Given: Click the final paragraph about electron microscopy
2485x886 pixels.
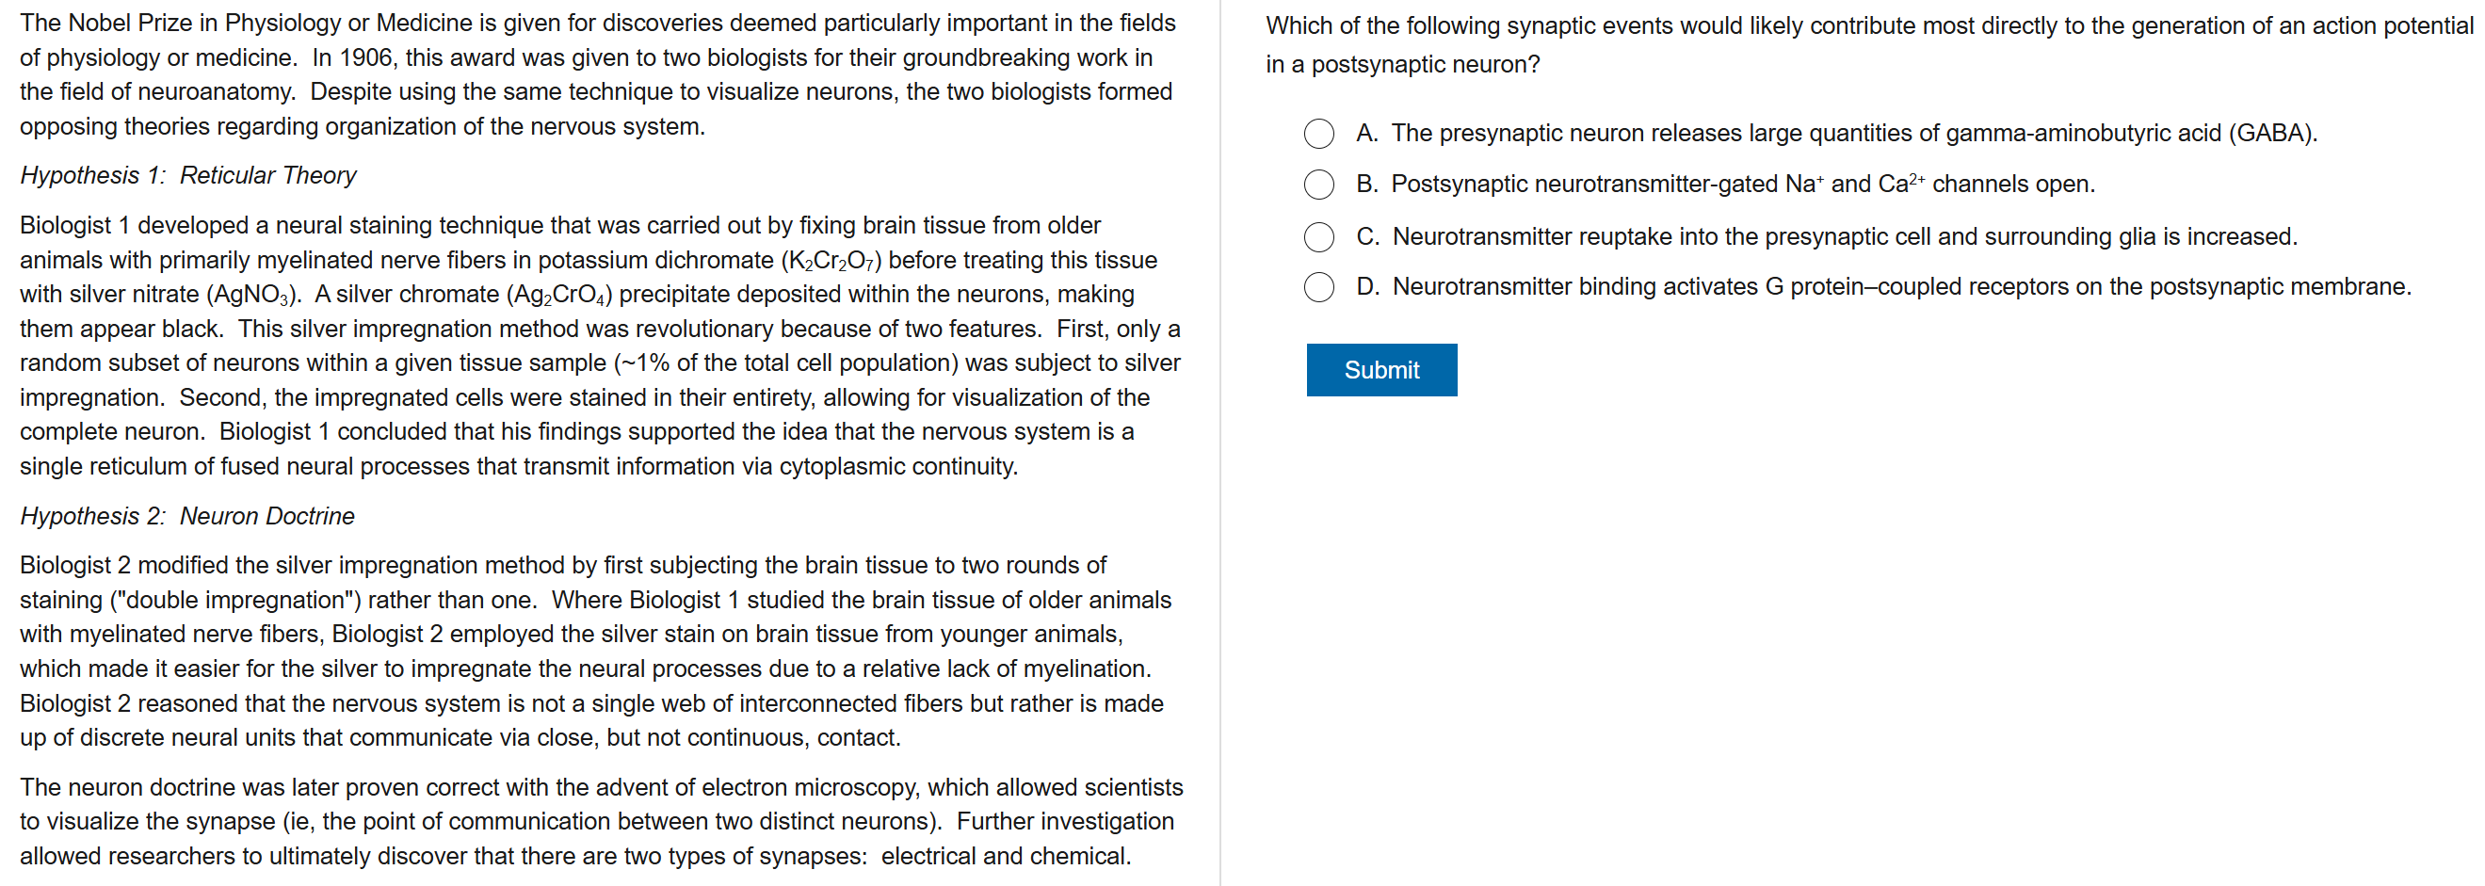Looking at the screenshot, I should pos(600,821).
